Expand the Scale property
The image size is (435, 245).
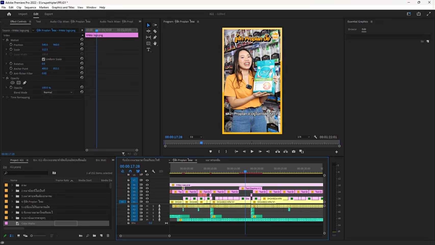click(6, 49)
